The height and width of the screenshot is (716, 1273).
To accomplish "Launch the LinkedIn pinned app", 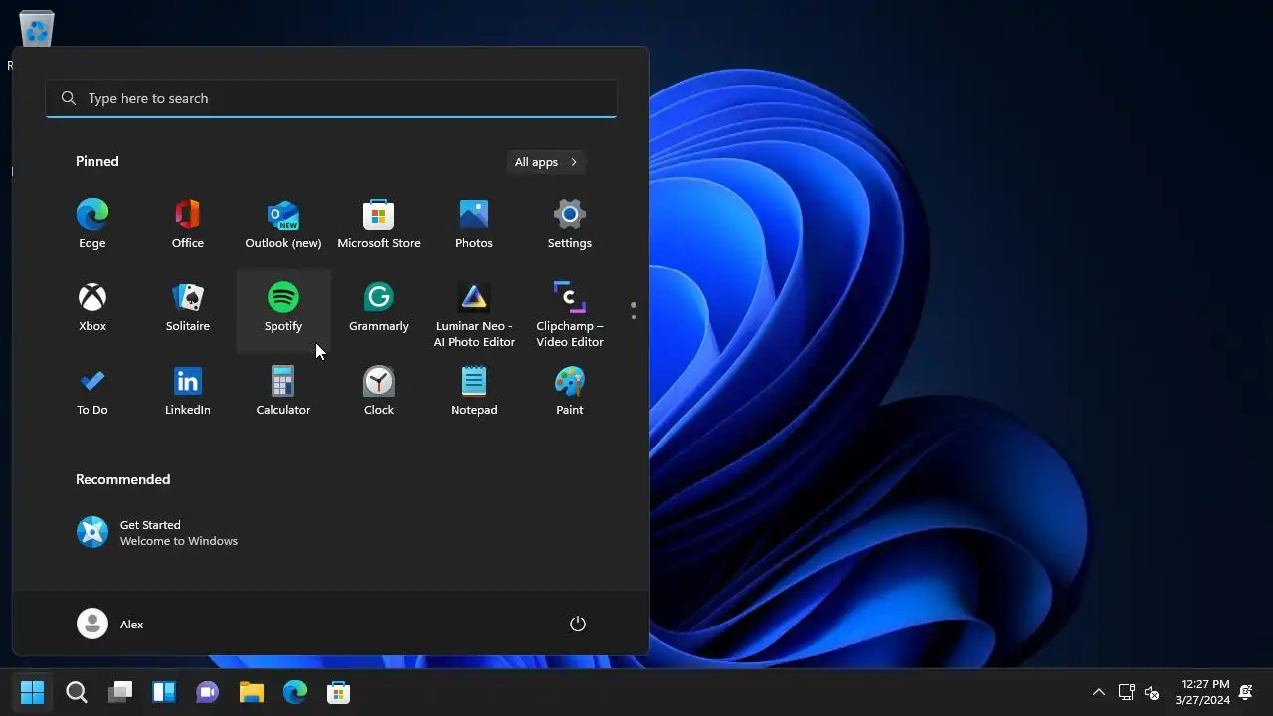I will pos(188,391).
